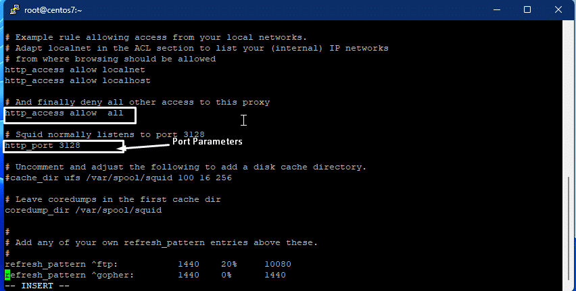This screenshot has width=576, height=291.
Task: Minimize the root@centos7 terminal window
Action: pyautogui.click(x=496, y=9)
